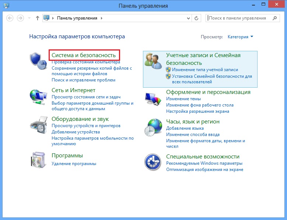
Task: Open Программы category
Action: [x=67, y=156]
